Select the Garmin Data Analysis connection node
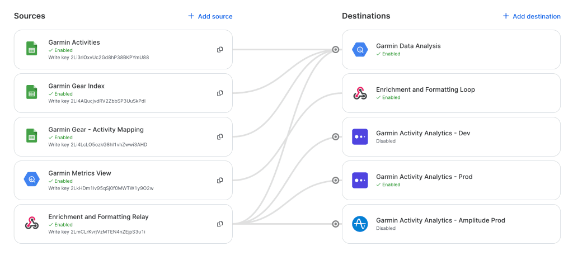Viewport: 573px width, 260px height. click(335, 50)
